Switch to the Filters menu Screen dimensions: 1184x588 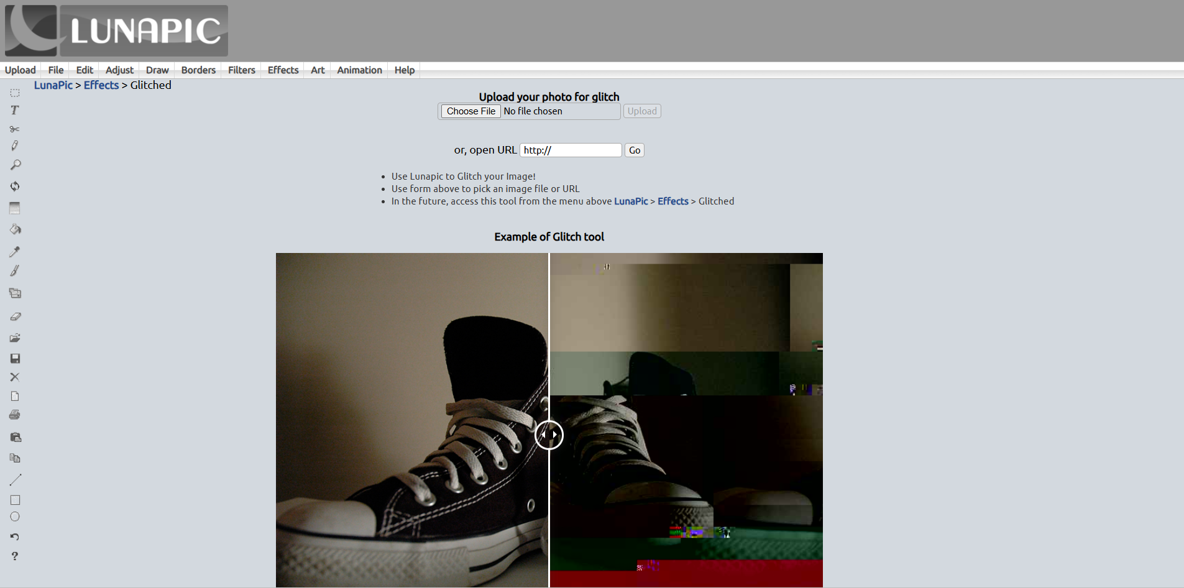tap(241, 70)
